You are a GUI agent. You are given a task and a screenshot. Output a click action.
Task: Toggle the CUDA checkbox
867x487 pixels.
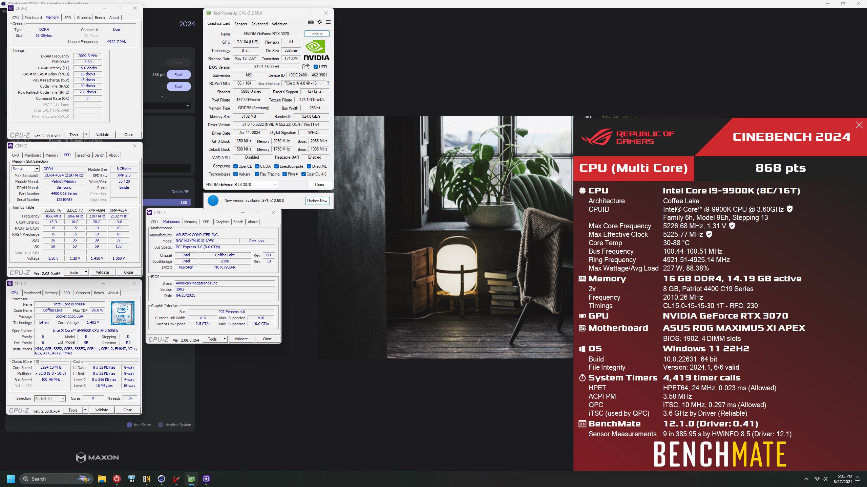pyautogui.click(x=257, y=166)
